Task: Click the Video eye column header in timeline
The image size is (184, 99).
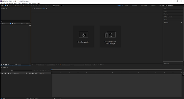Action: (x=1, y=73)
